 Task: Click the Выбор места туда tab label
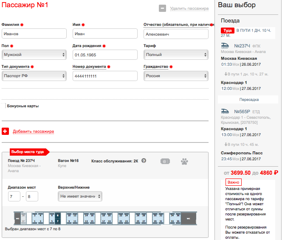[28, 152]
